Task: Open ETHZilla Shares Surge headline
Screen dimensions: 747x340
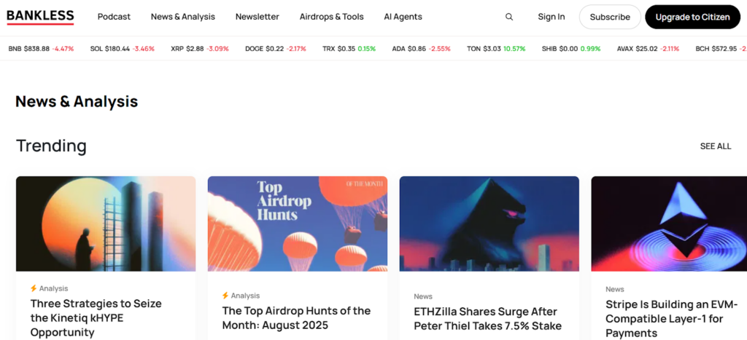Action: click(488, 319)
